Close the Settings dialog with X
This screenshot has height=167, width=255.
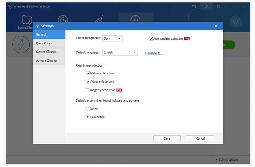click(216, 26)
